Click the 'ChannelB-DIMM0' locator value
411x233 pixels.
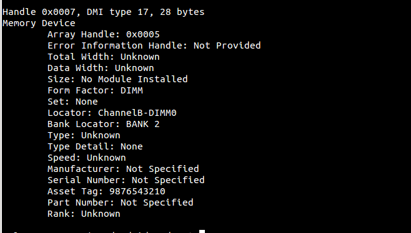pyautogui.click(x=137, y=113)
